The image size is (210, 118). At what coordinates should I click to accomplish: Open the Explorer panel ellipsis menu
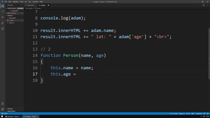pos(21,5)
